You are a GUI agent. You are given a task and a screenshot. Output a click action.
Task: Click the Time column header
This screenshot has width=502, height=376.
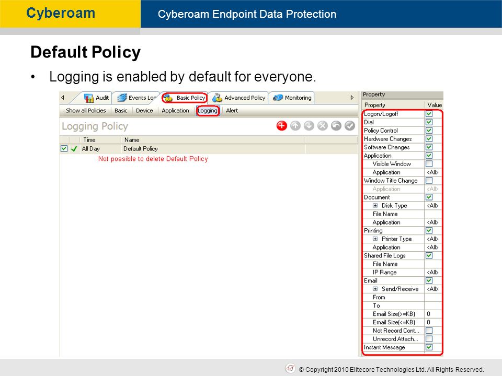point(100,140)
